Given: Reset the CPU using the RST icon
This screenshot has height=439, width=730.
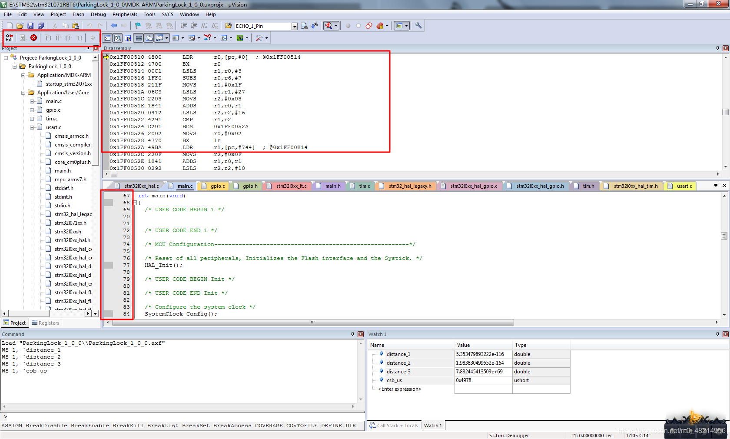Looking at the screenshot, I should click(x=9, y=38).
